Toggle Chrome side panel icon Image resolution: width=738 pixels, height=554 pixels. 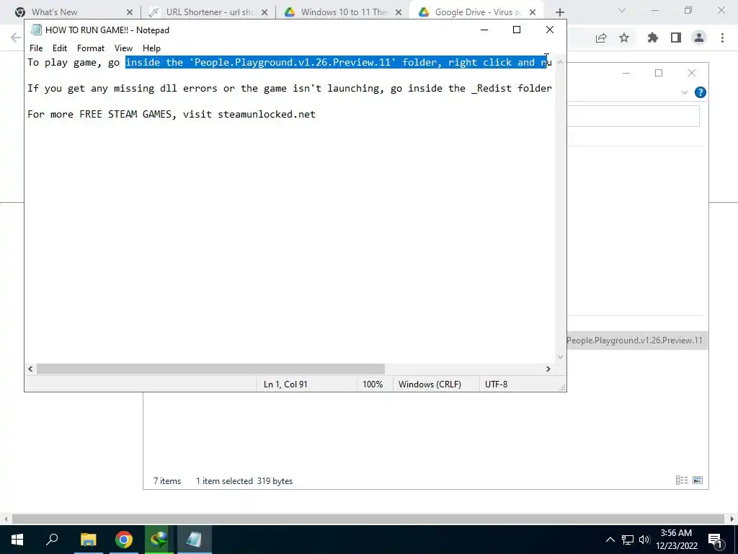[676, 38]
